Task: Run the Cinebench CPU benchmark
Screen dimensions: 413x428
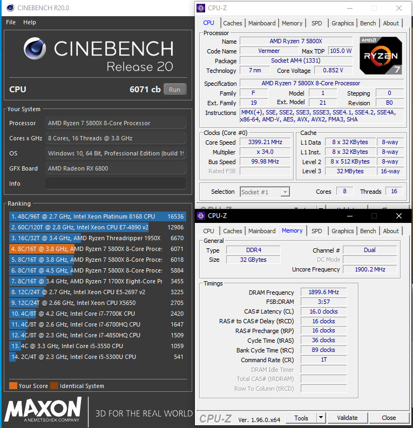Action: pyautogui.click(x=174, y=90)
